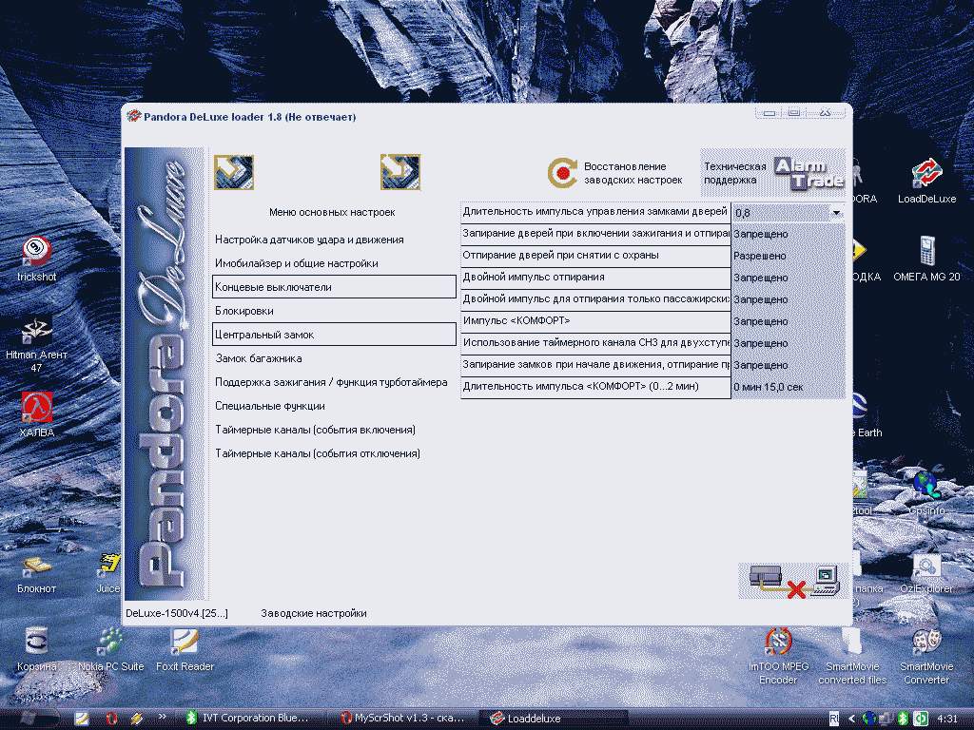The width and height of the screenshot is (974, 730).
Task: Click 'Техническая поддержка' link
Action: tap(734, 173)
